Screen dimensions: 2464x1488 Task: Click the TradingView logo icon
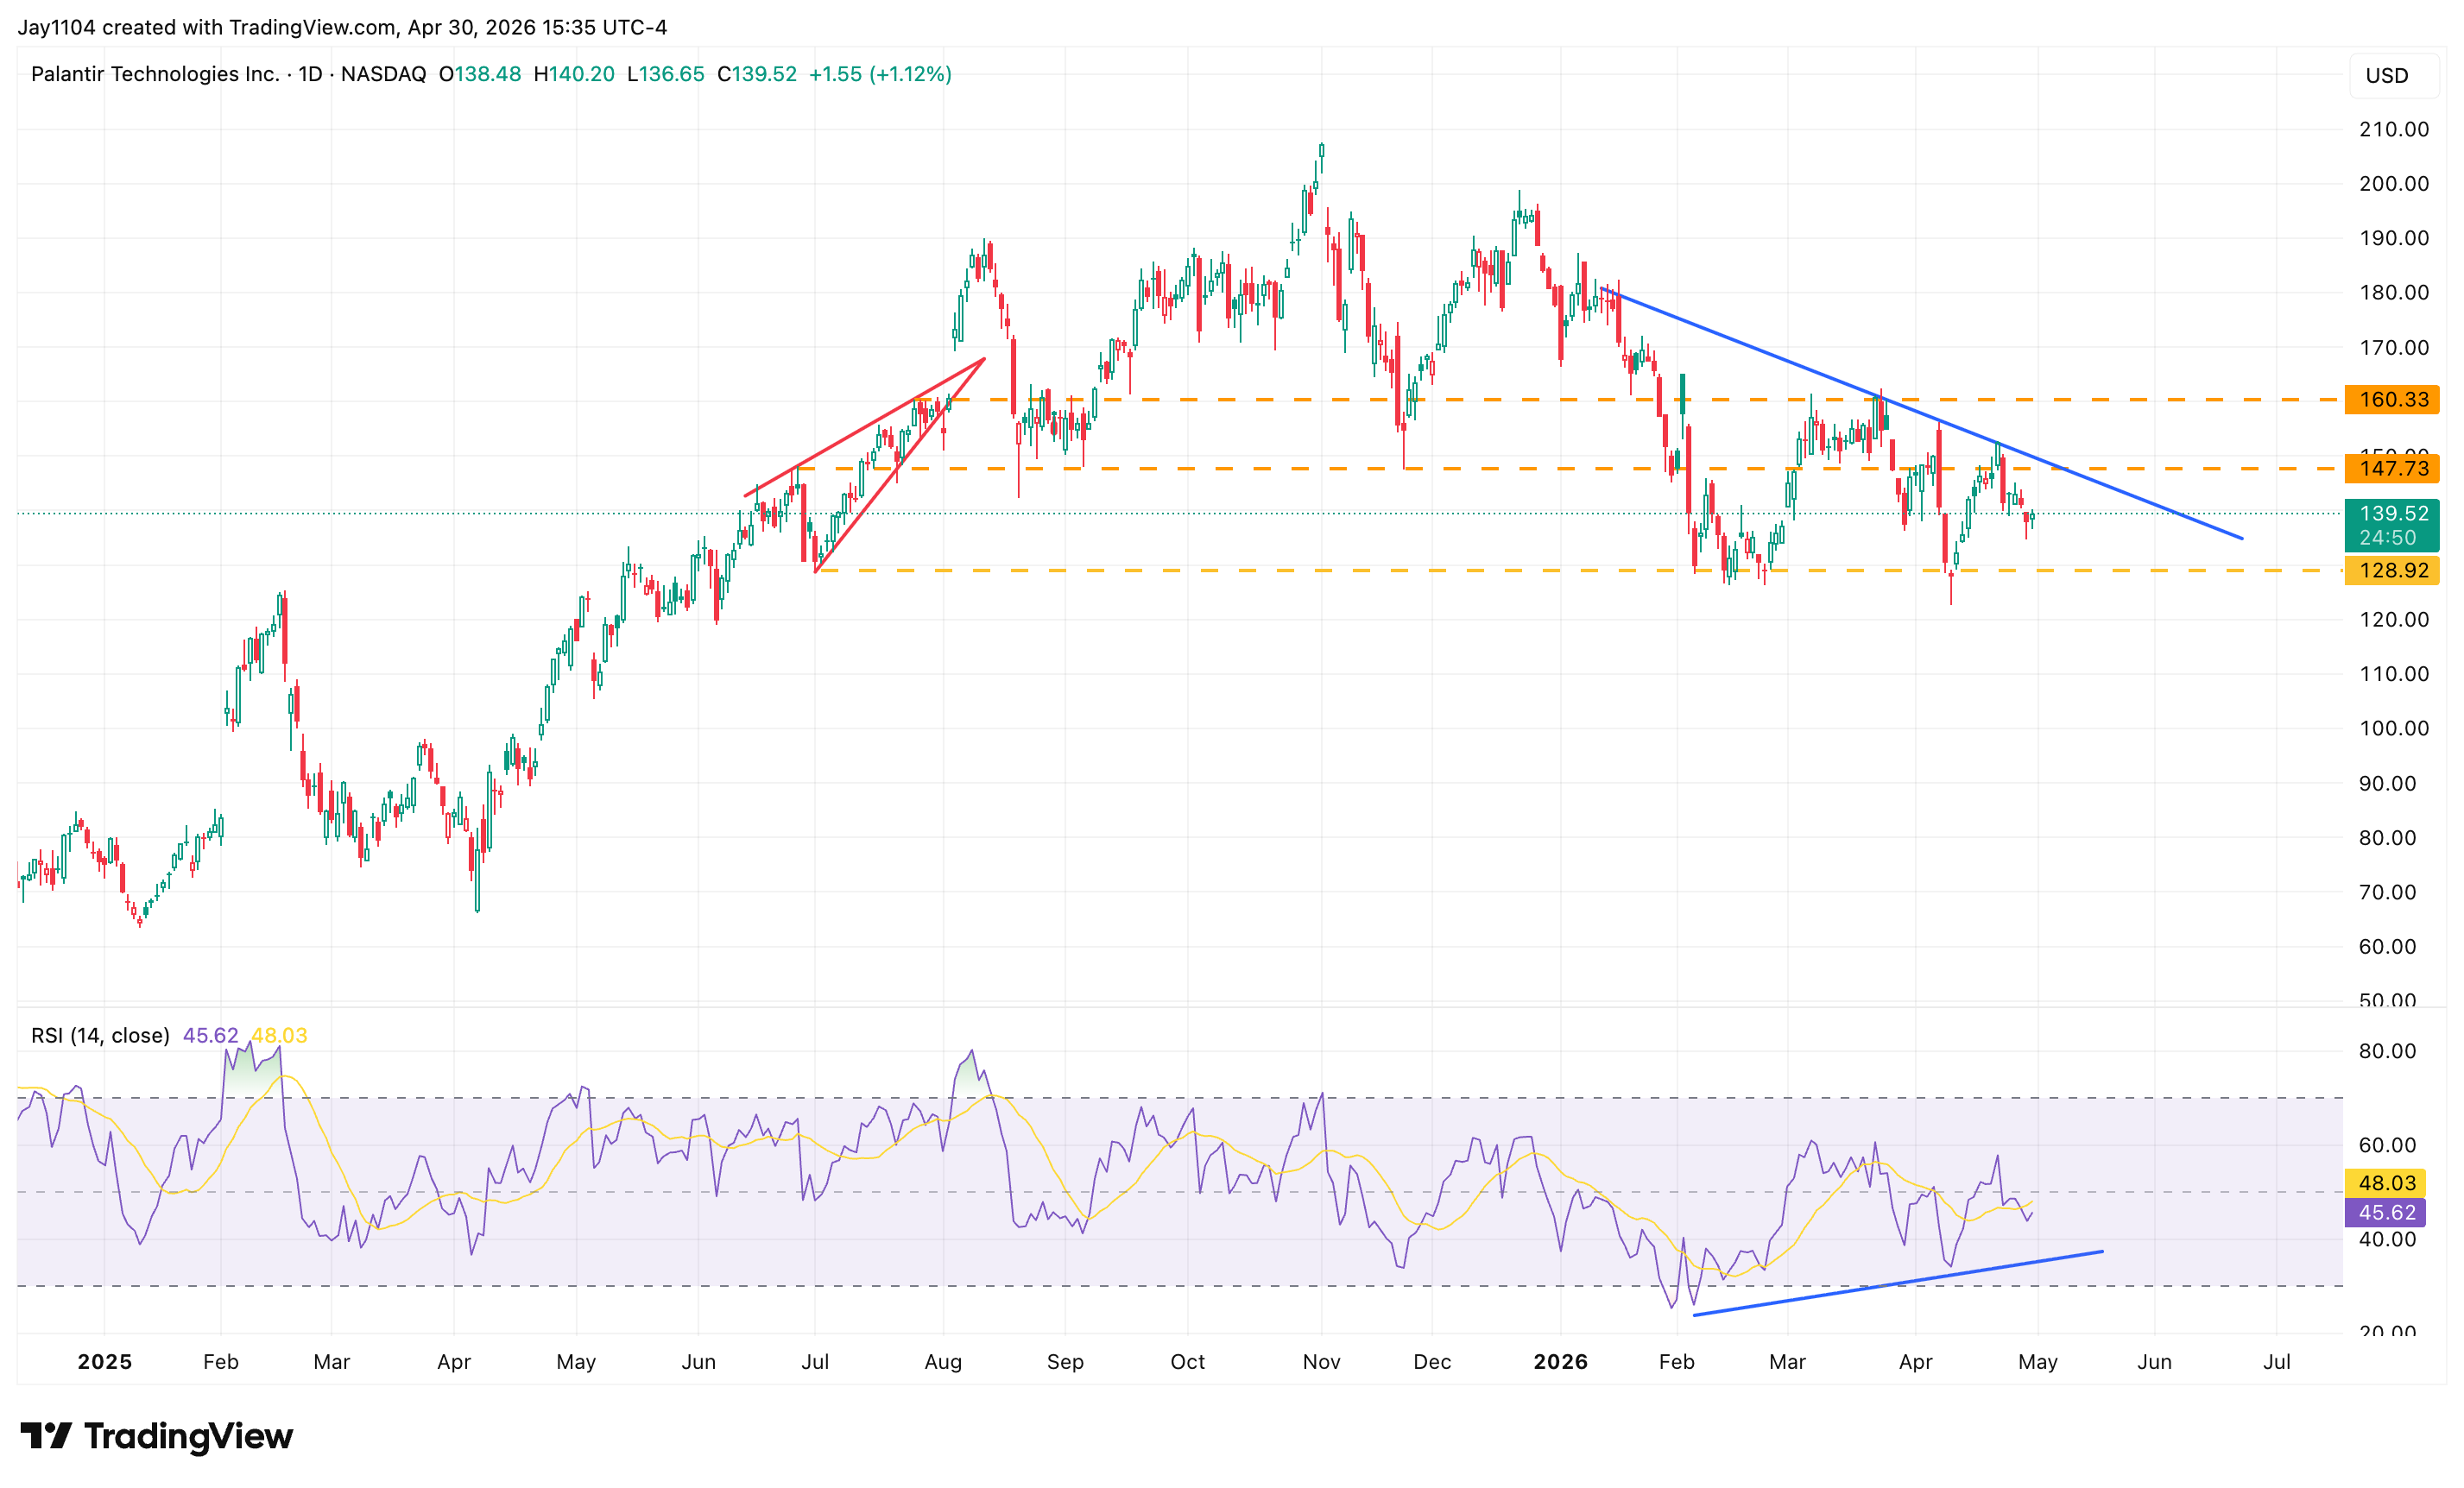[46, 1436]
